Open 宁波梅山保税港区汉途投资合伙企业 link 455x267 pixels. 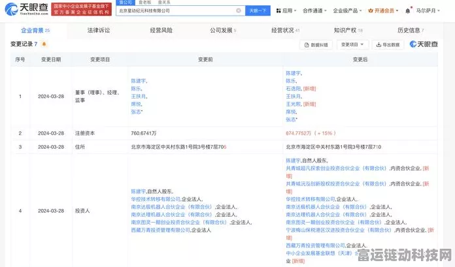pyautogui.click(x=339, y=230)
